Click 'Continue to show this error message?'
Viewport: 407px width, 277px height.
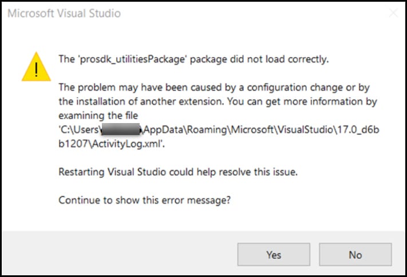click(x=147, y=200)
